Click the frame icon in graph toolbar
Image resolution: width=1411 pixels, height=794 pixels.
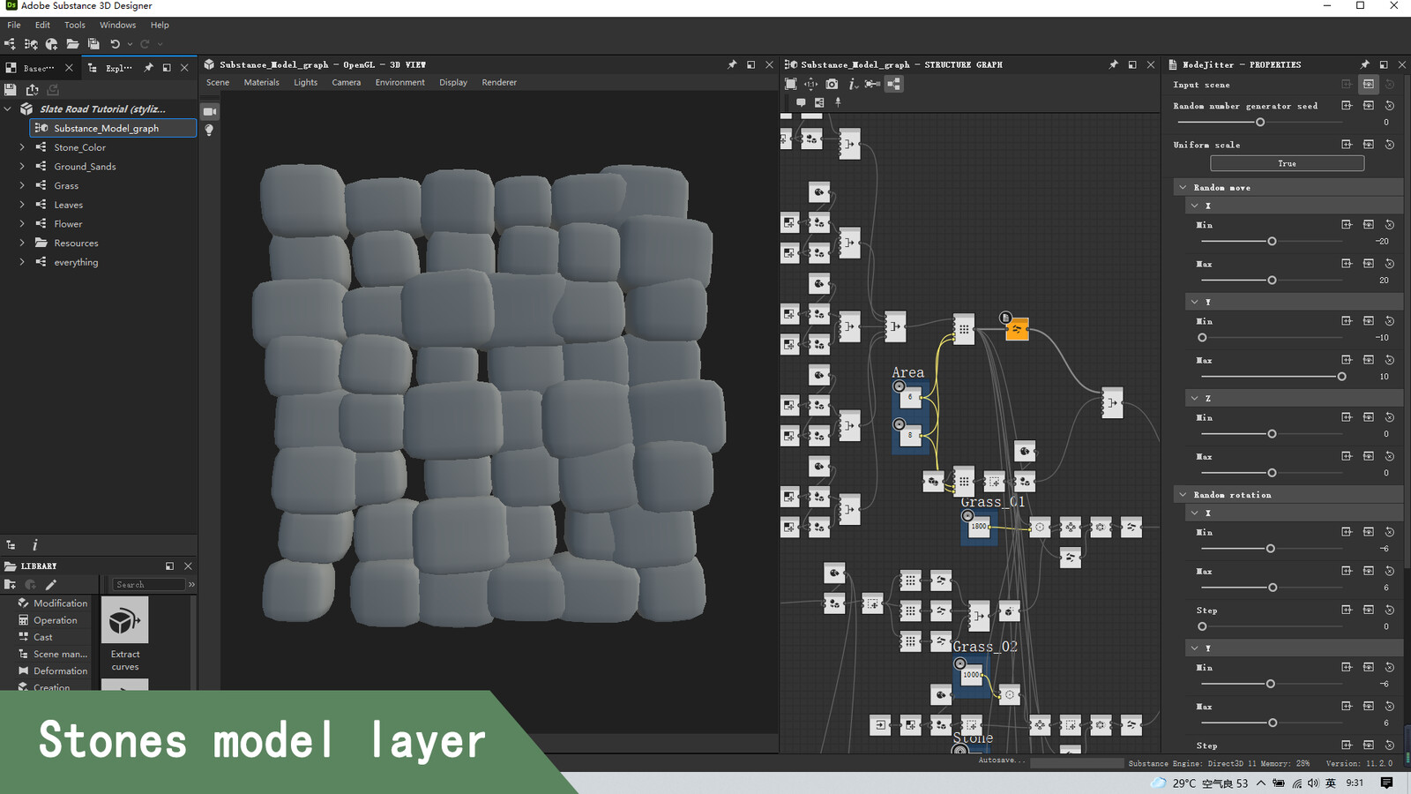[x=819, y=102]
